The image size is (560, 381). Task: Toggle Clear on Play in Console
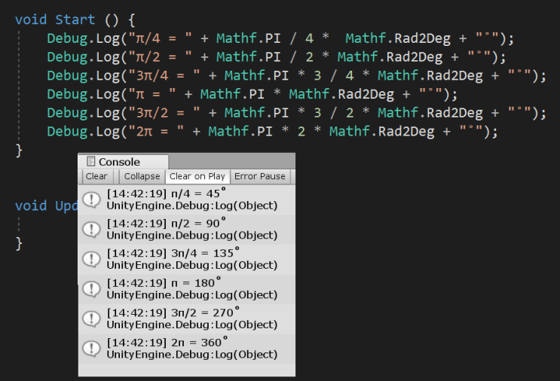[x=197, y=176]
